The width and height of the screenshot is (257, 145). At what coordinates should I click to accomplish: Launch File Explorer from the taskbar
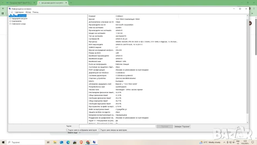55,142
